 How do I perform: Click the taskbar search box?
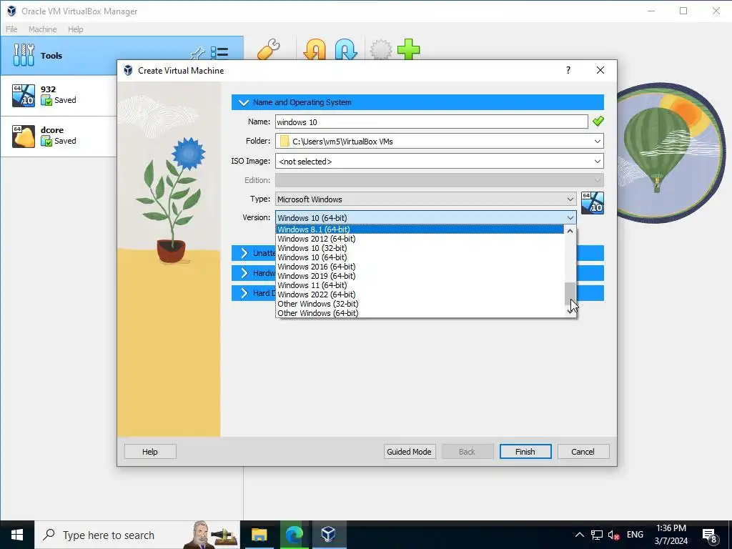(137, 535)
